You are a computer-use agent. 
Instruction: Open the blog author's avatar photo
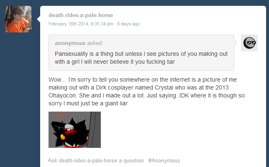[18, 19]
